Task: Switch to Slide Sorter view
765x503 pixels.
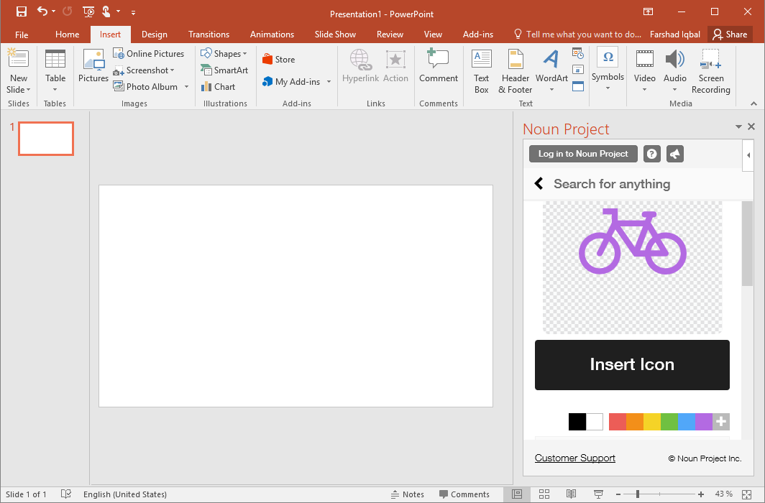Action: coord(544,494)
